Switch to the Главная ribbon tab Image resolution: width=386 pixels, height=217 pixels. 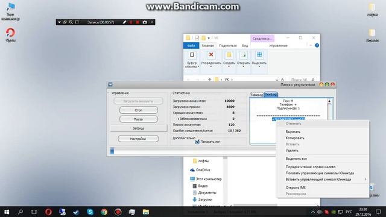[x=207, y=46]
